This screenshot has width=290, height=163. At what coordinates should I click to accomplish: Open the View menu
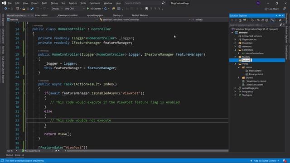point(25,3)
